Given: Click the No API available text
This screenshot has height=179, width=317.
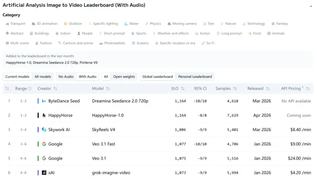Looking at the screenshot, I should [296, 101].
